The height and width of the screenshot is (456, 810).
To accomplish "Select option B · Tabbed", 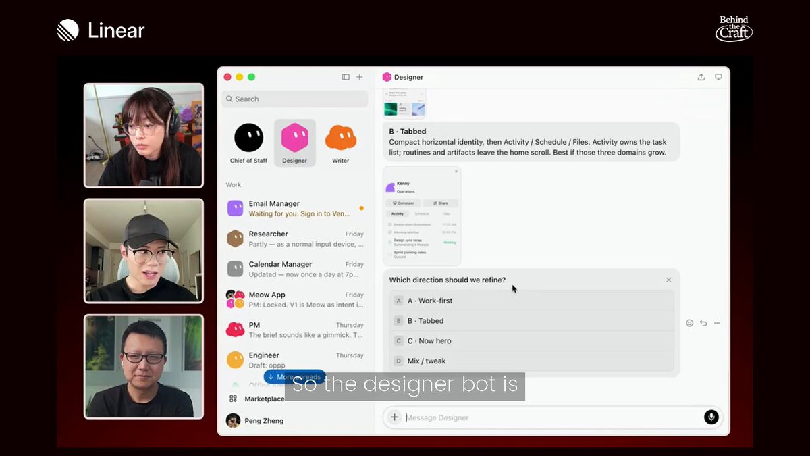I will 532,321.
